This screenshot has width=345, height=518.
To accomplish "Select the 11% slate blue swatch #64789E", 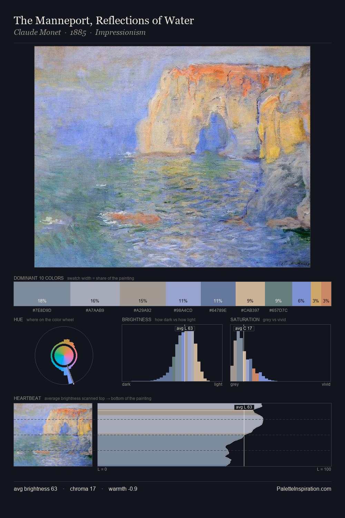I will click(218, 294).
